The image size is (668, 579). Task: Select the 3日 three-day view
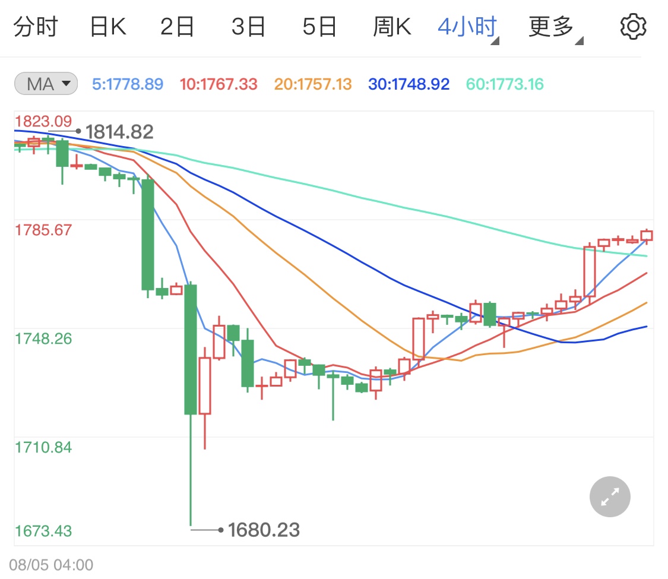point(249,26)
